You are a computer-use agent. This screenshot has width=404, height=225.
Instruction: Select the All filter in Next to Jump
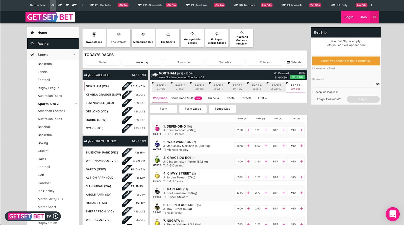pyautogui.click(x=53, y=5)
